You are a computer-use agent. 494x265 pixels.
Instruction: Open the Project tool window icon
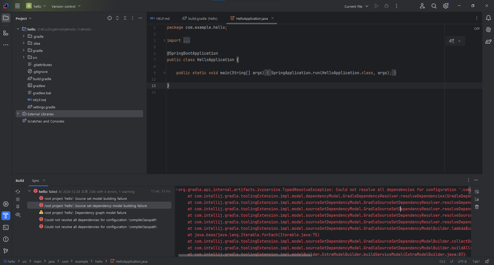pyautogui.click(x=6, y=18)
